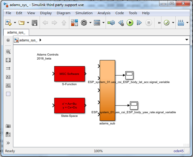193x157 pixels.
Task: Expand the Open folder dropdown arrow
Action: (x=28, y=23)
